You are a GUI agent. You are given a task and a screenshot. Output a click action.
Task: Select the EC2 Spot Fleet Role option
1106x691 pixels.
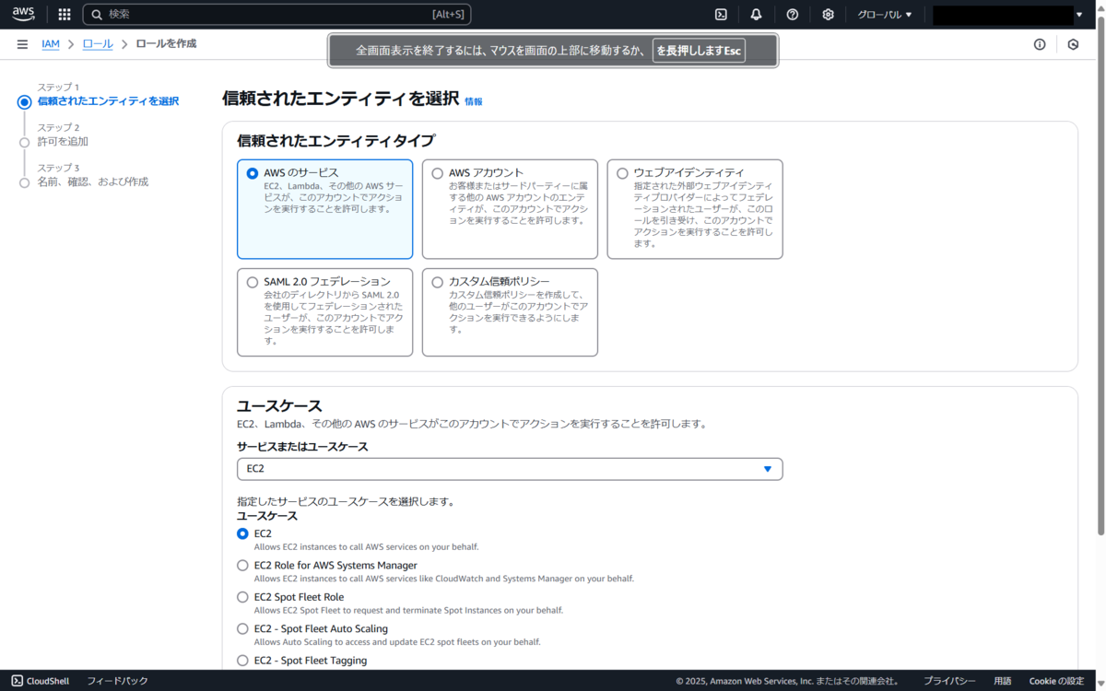(x=243, y=597)
